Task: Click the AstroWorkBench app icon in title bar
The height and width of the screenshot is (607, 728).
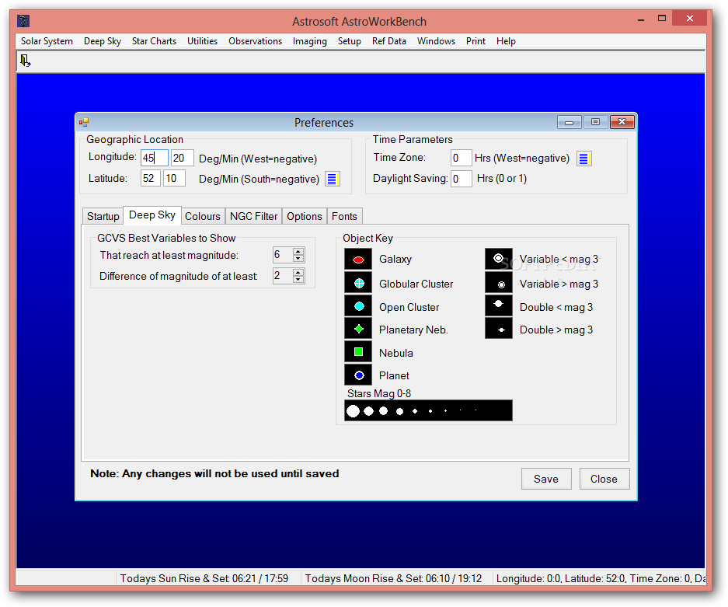Action: 23,21
